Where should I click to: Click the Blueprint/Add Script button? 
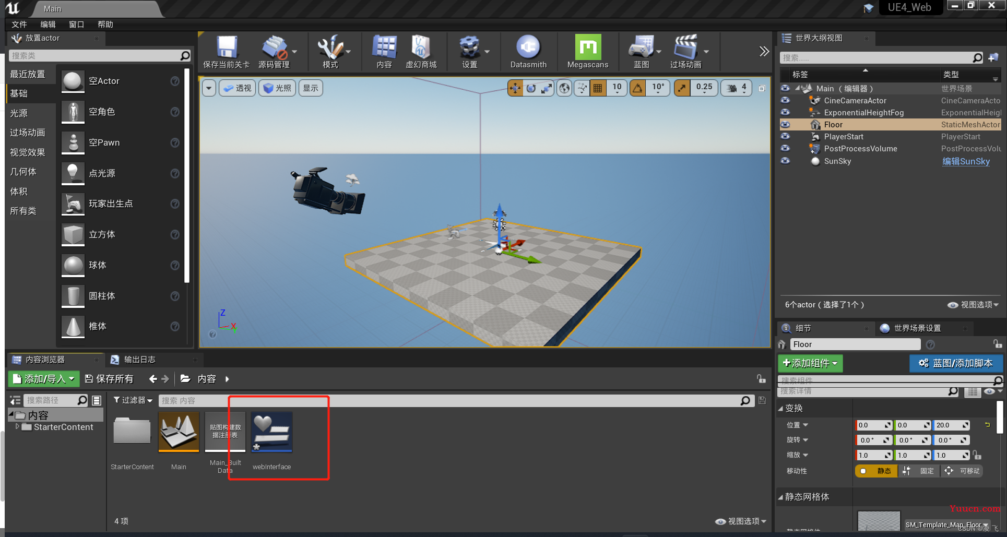[956, 363]
